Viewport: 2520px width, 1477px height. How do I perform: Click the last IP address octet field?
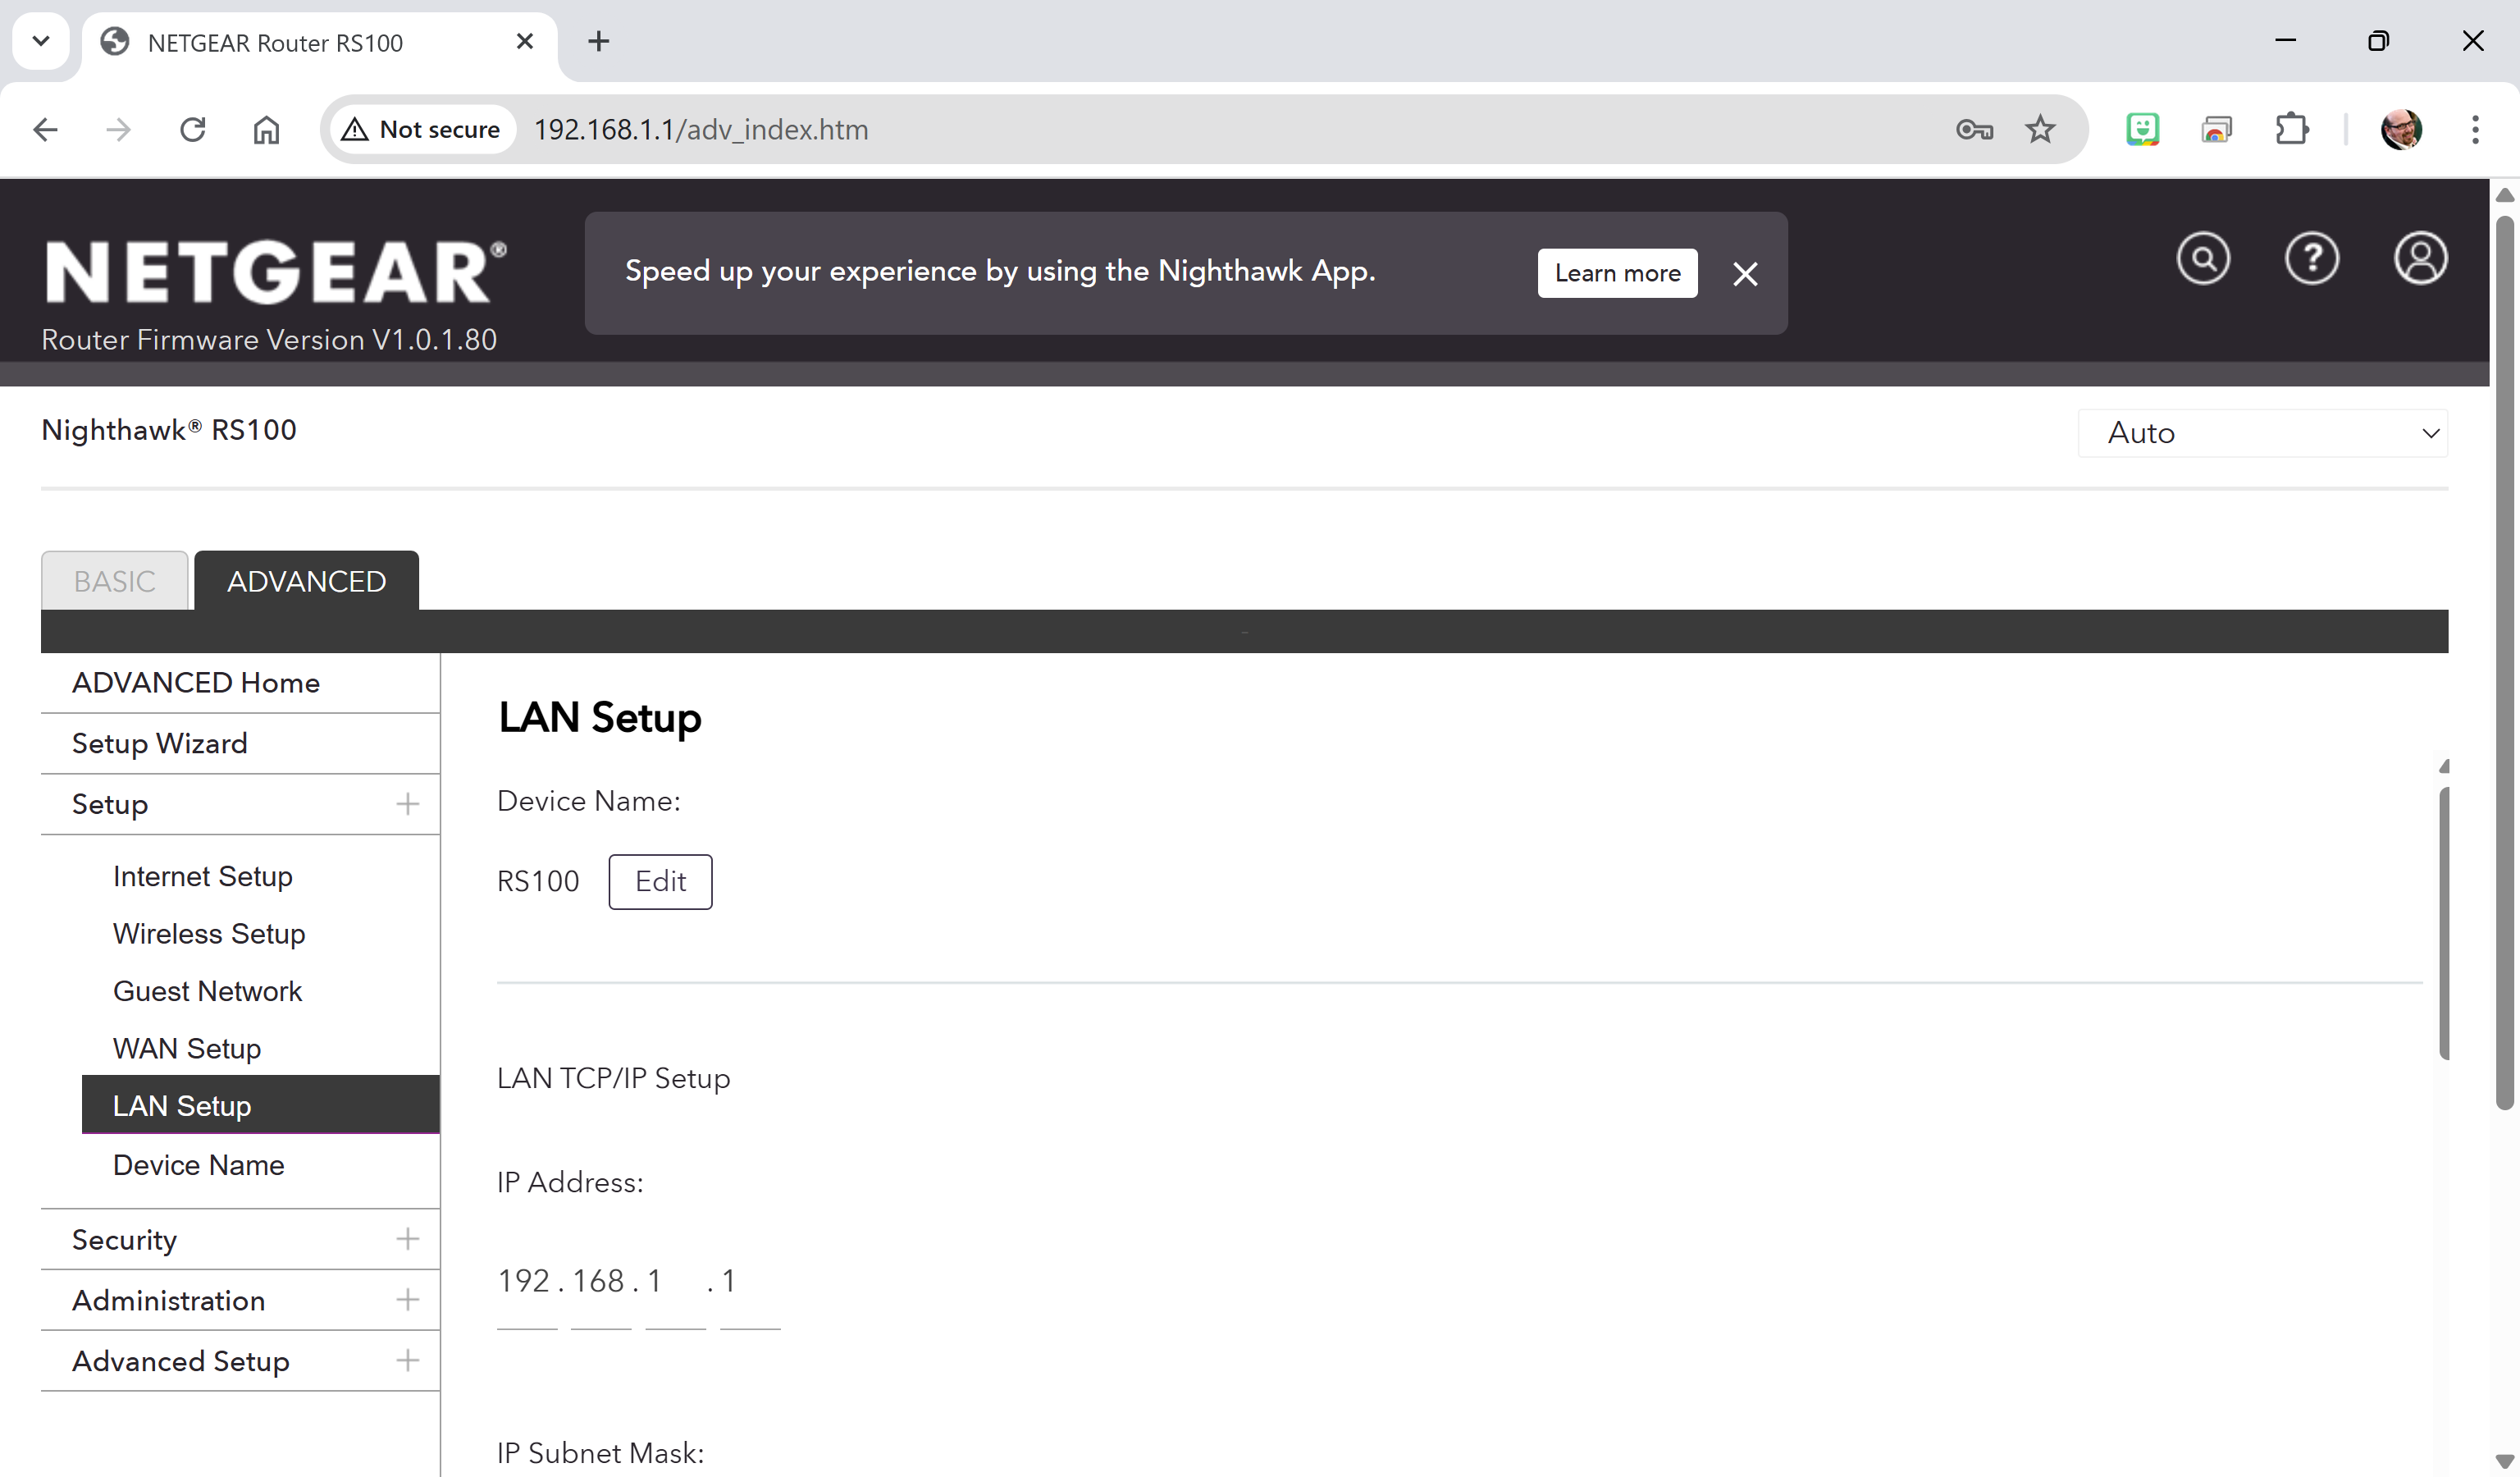(x=750, y=1283)
